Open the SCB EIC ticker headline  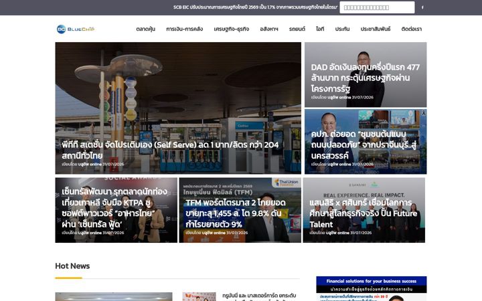coord(255,7)
